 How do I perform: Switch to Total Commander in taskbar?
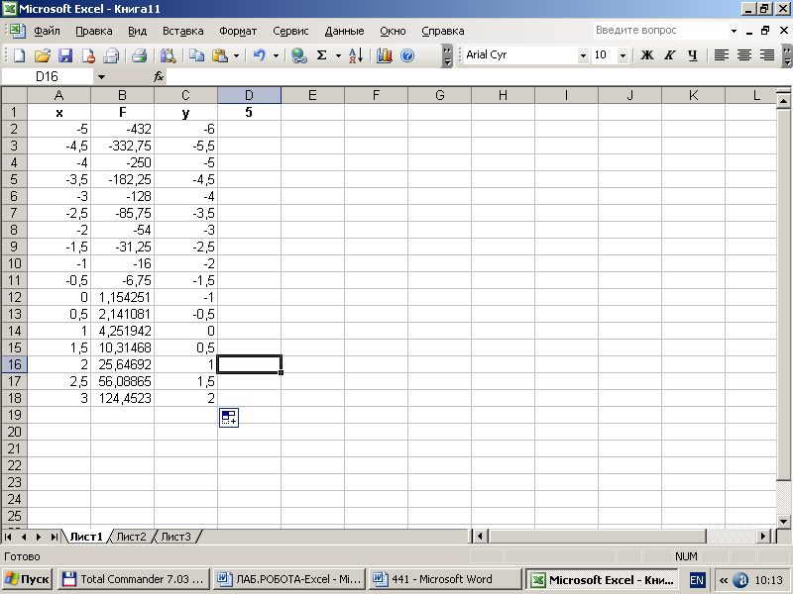pos(134,579)
